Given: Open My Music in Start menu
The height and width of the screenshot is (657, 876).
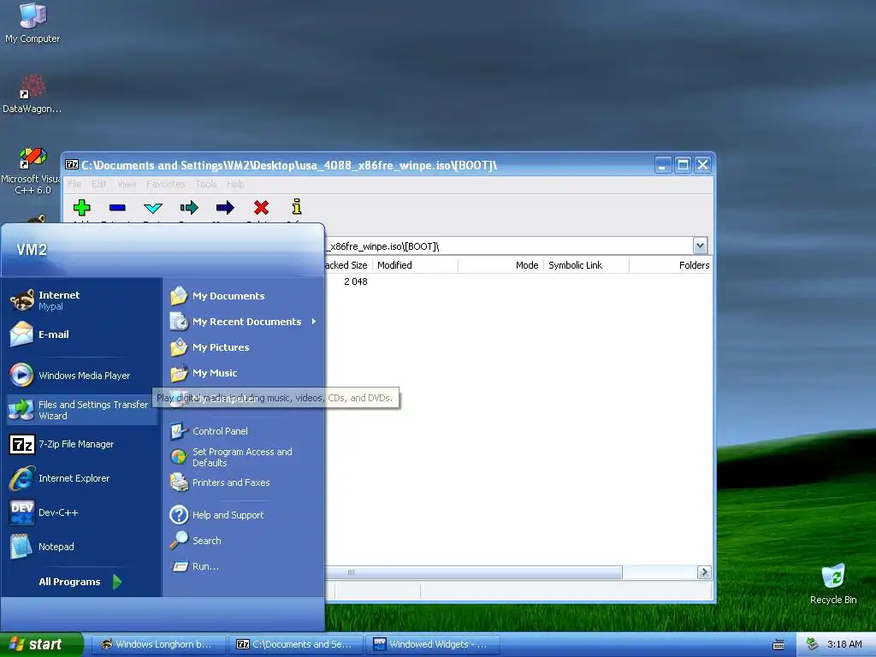Looking at the screenshot, I should pos(243,373).
